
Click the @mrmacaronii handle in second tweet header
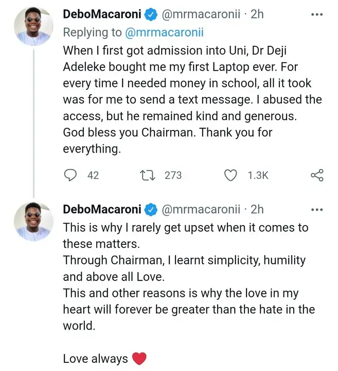pos(201,209)
